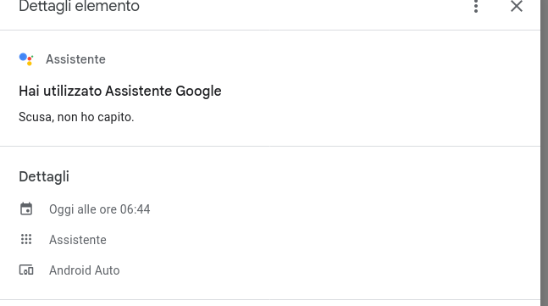The height and width of the screenshot is (306, 548).
Task: Select the Assistente label next to the logo
Action: click(x=75, y=59)
